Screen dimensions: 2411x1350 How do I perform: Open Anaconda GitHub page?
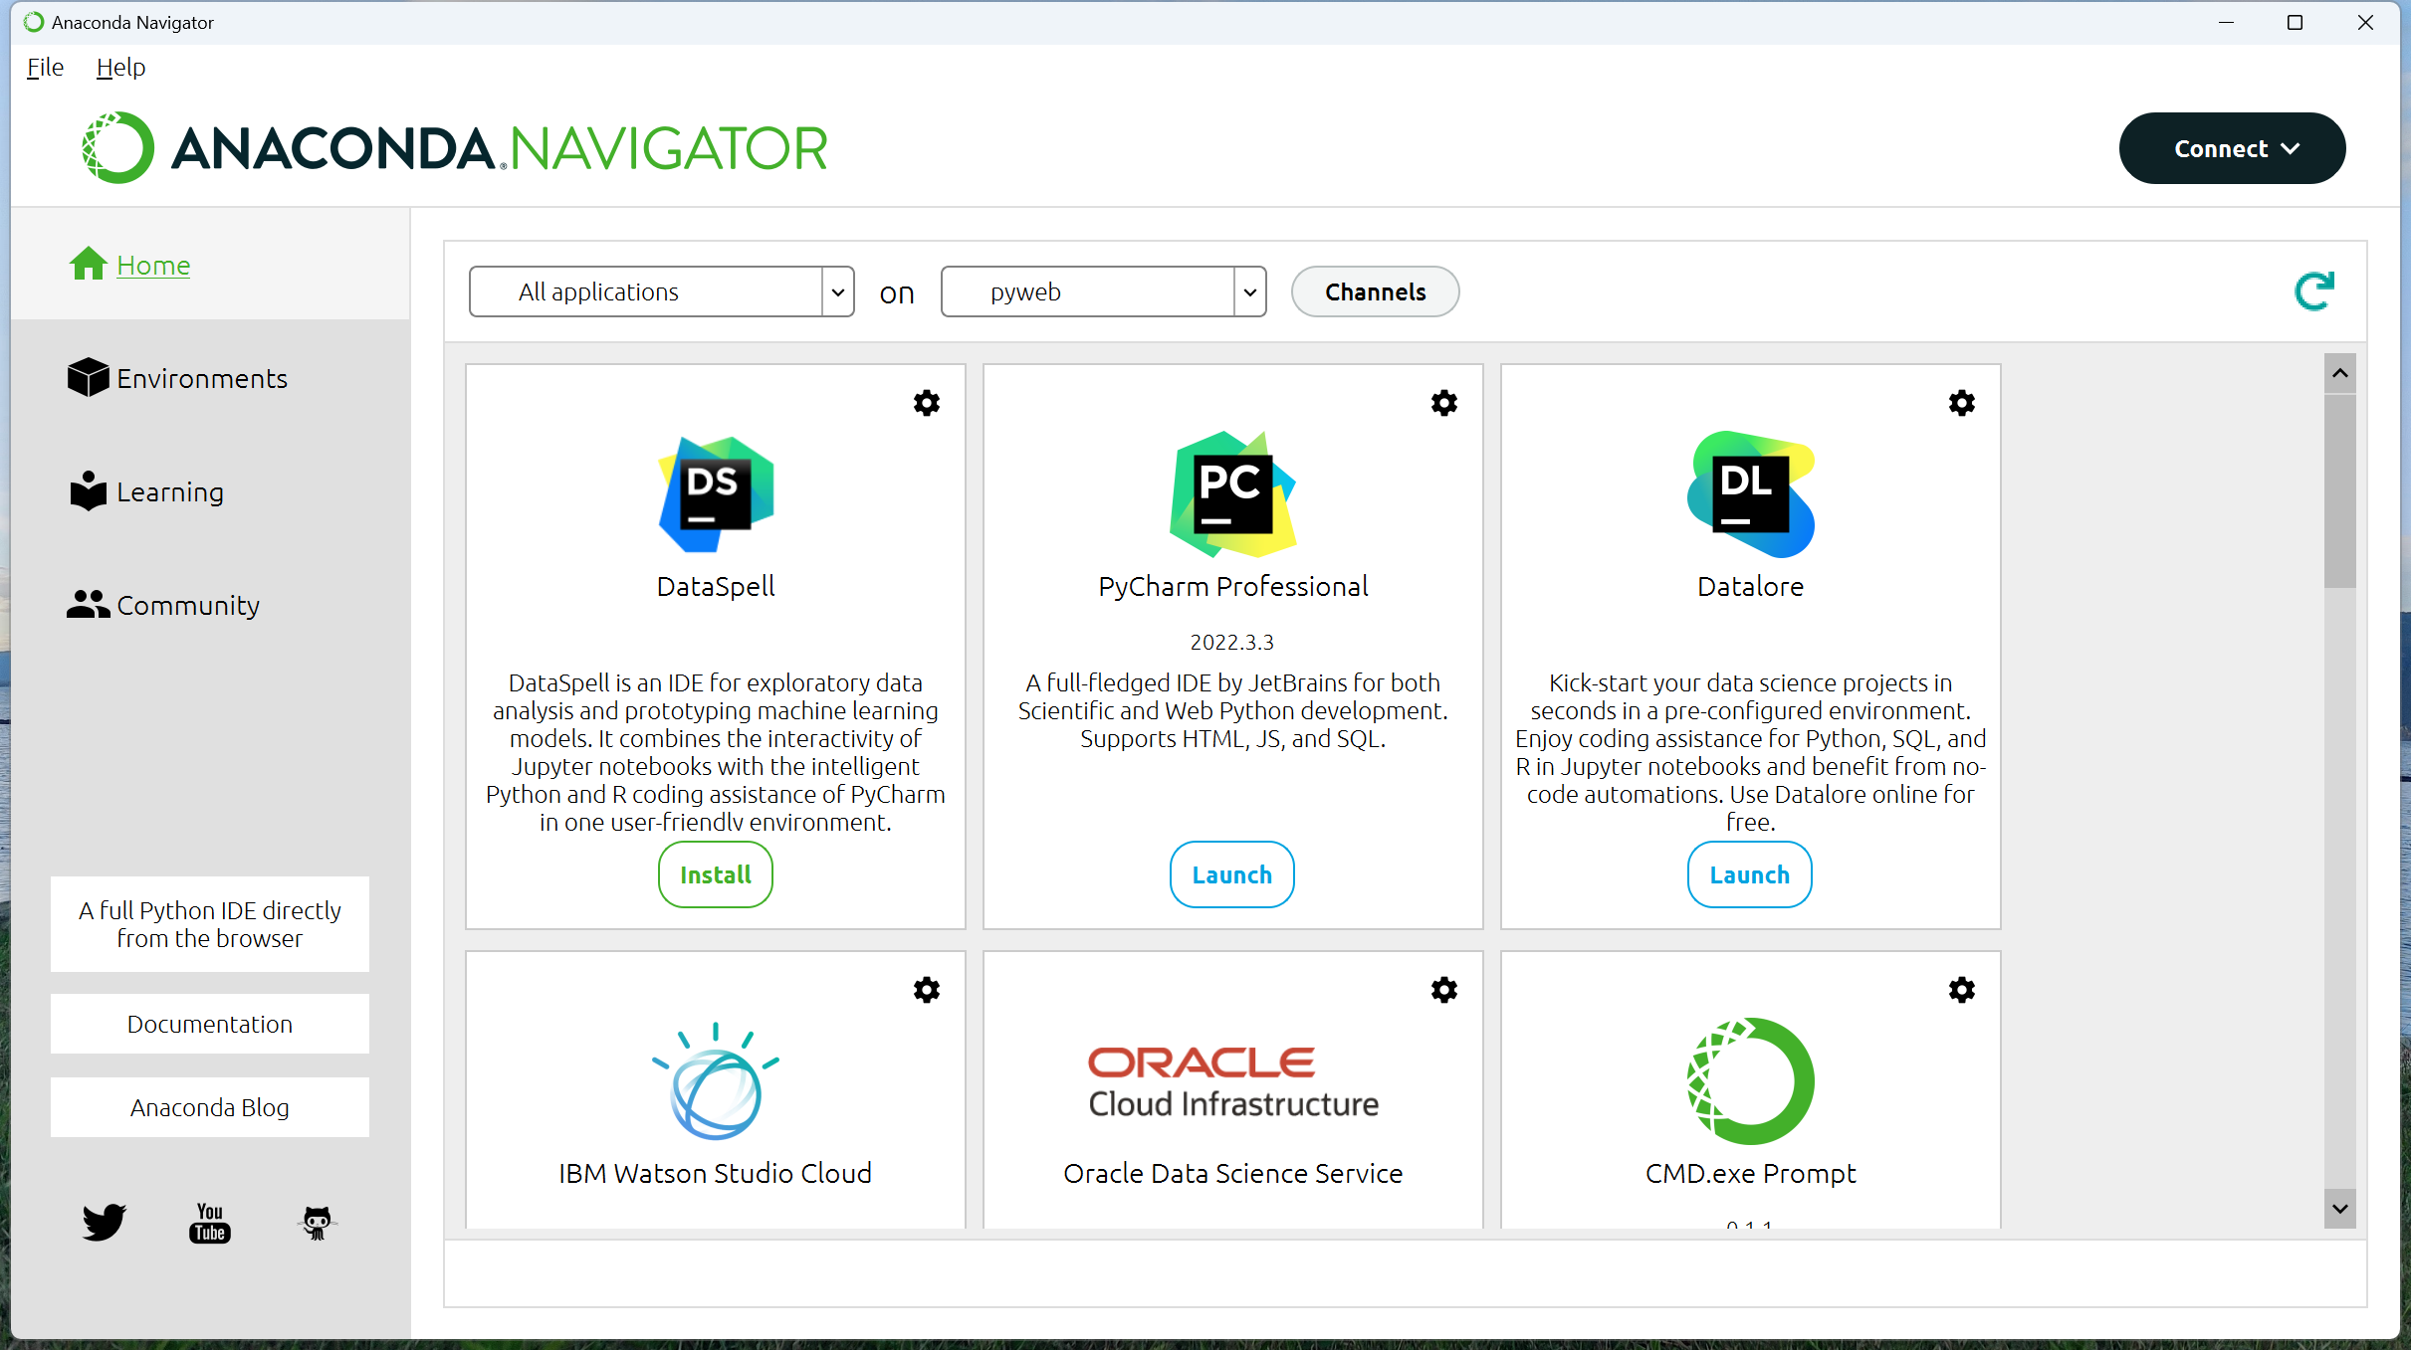317,1223
